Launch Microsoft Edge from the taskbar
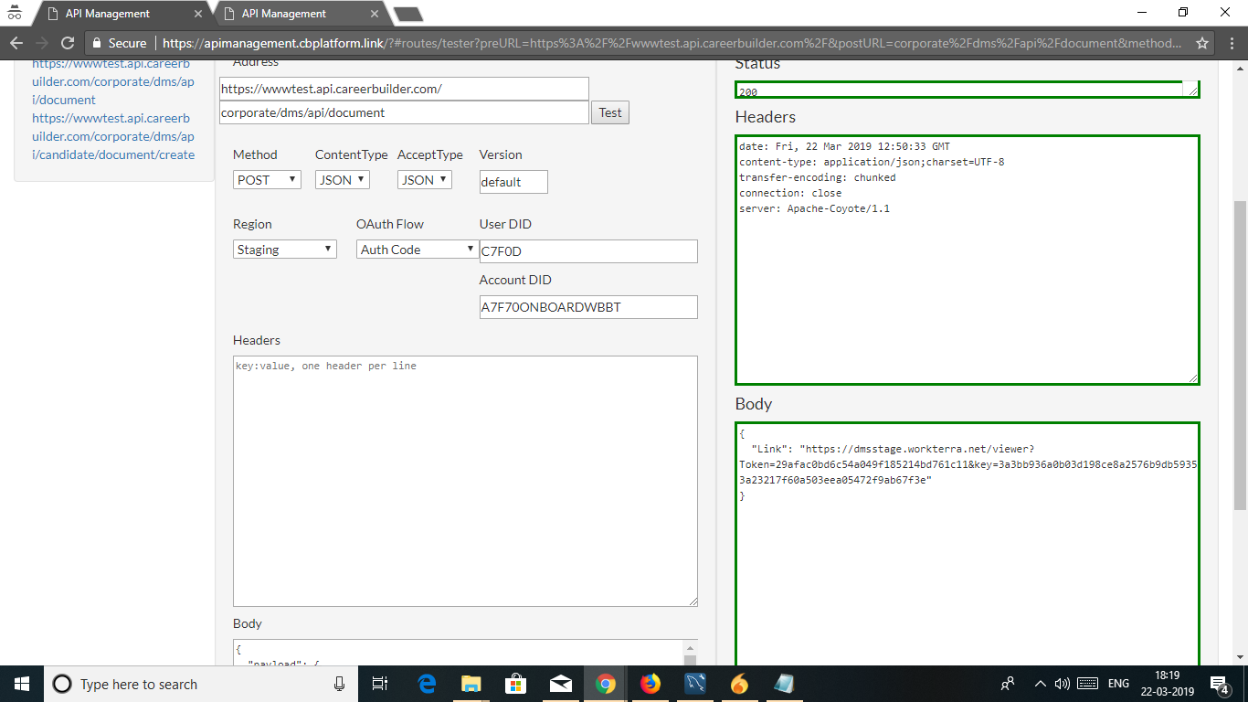The image size is (1248, 702). (427, 684)
